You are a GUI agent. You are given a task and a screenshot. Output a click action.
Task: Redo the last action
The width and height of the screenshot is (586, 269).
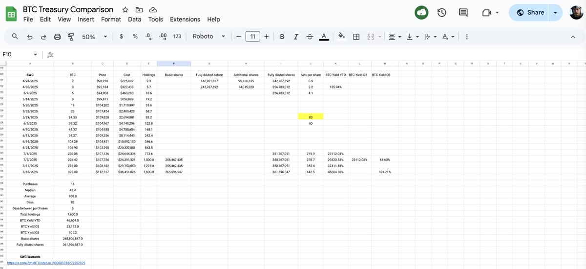click(x=43, y=37)
